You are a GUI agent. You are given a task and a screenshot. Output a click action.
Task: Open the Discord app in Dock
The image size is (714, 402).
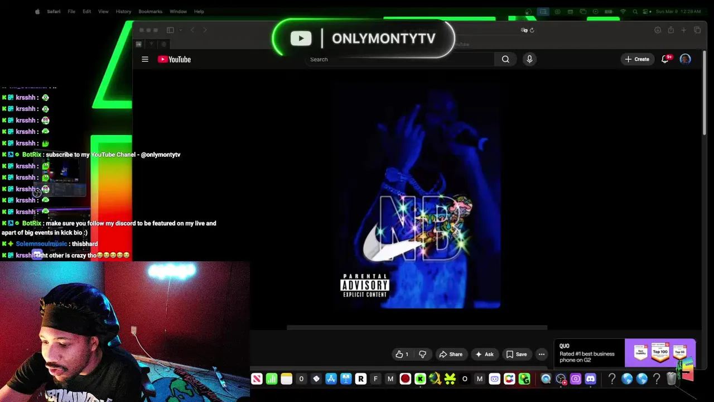pos(590,379)
